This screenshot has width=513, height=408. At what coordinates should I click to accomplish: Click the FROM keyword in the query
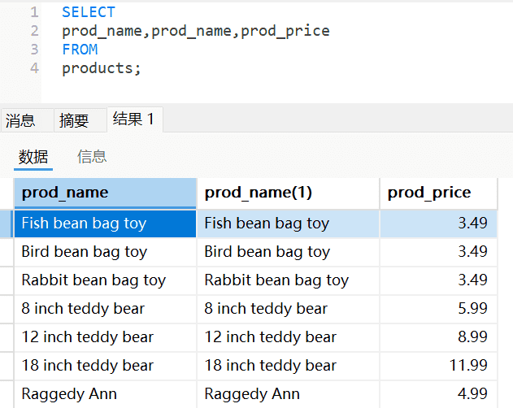pos(80,50)
